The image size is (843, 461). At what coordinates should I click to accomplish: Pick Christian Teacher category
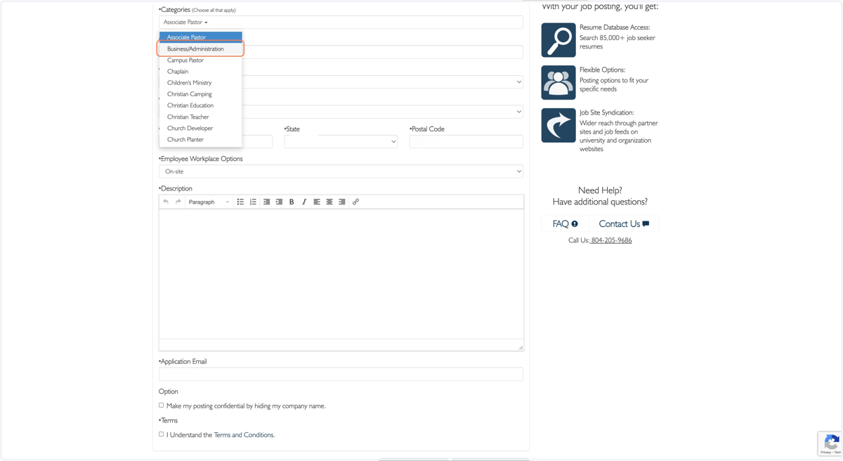coord(200,117)
